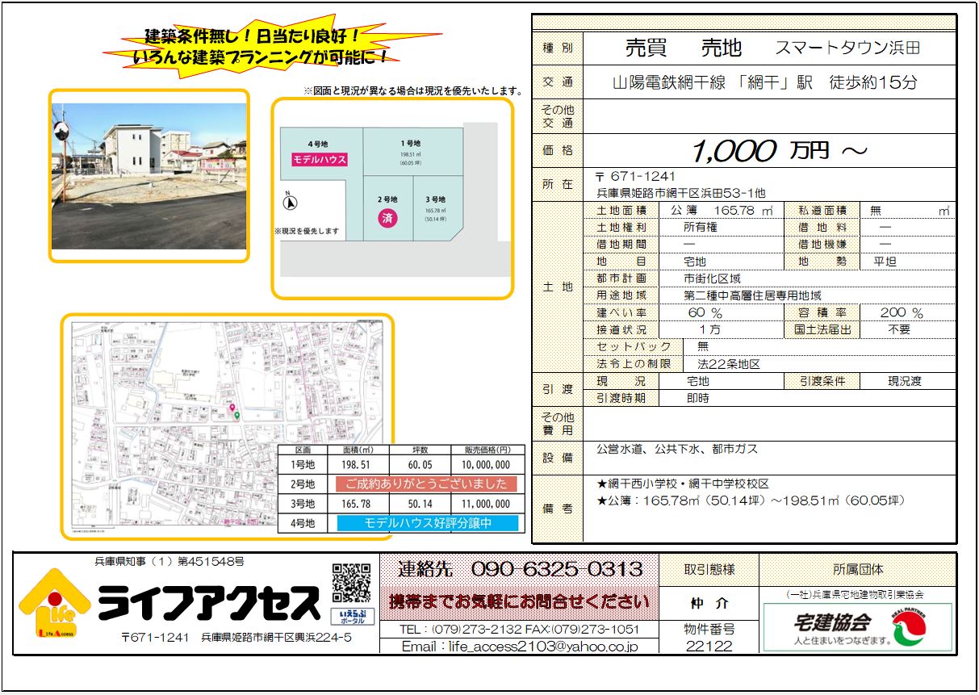Click the north compass arrow on plot plan

pos(291,203)
